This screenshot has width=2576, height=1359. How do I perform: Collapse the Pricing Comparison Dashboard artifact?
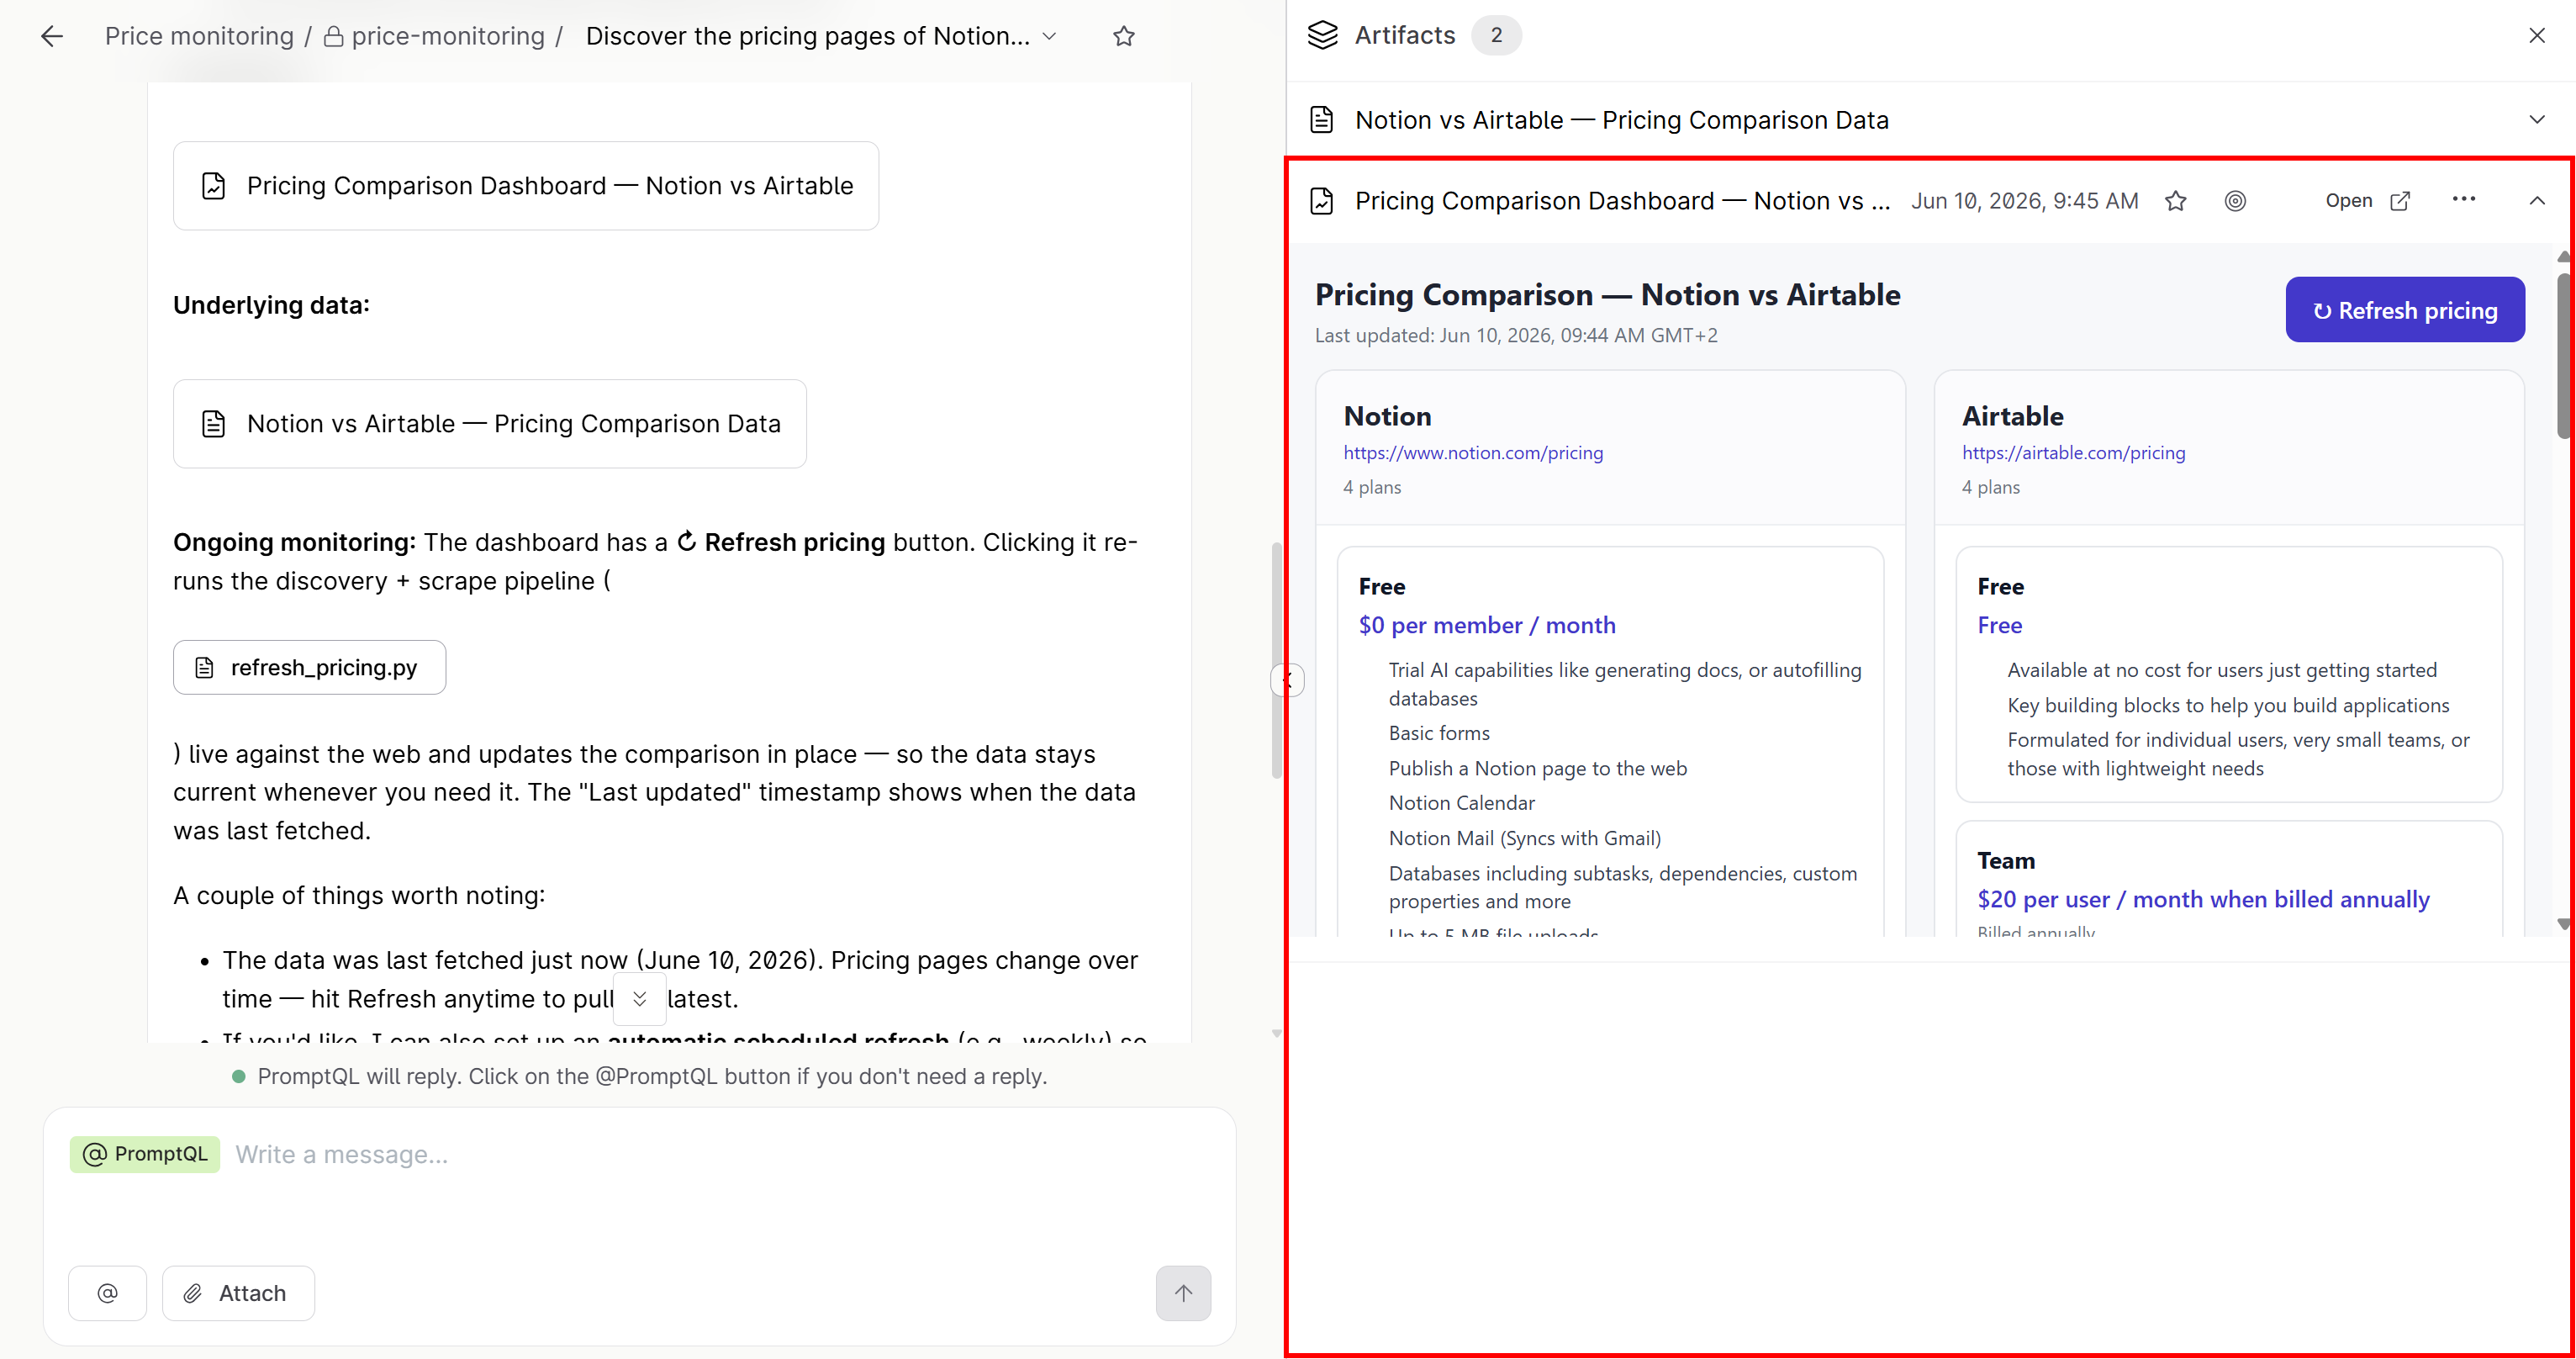click(2536, 201)
